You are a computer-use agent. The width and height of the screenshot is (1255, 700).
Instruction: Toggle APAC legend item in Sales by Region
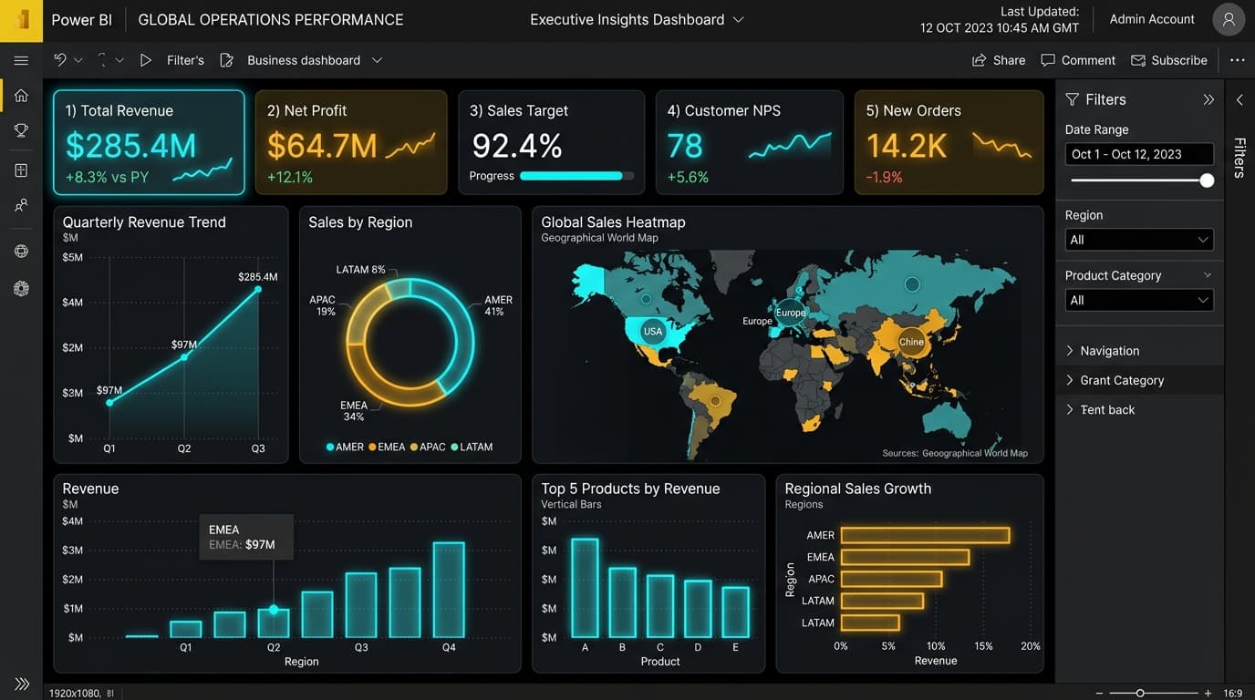pyautogui.click(x=428, y=447)
